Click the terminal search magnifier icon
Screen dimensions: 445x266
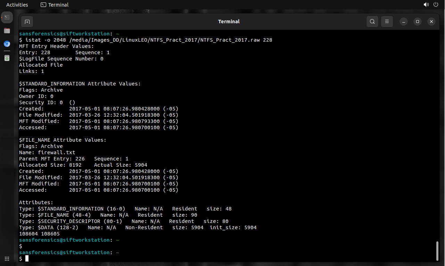coord(372,22)
